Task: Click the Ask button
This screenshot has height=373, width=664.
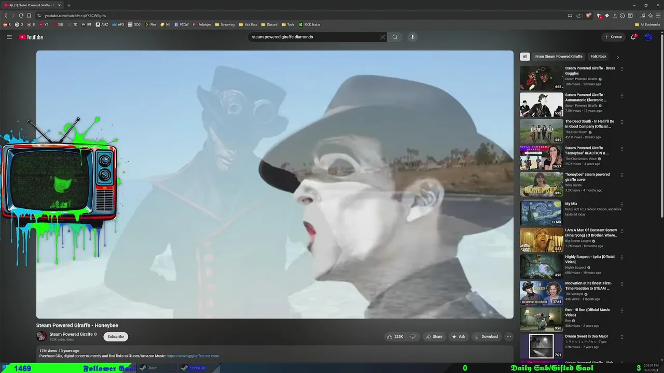Action: [459, 337]
